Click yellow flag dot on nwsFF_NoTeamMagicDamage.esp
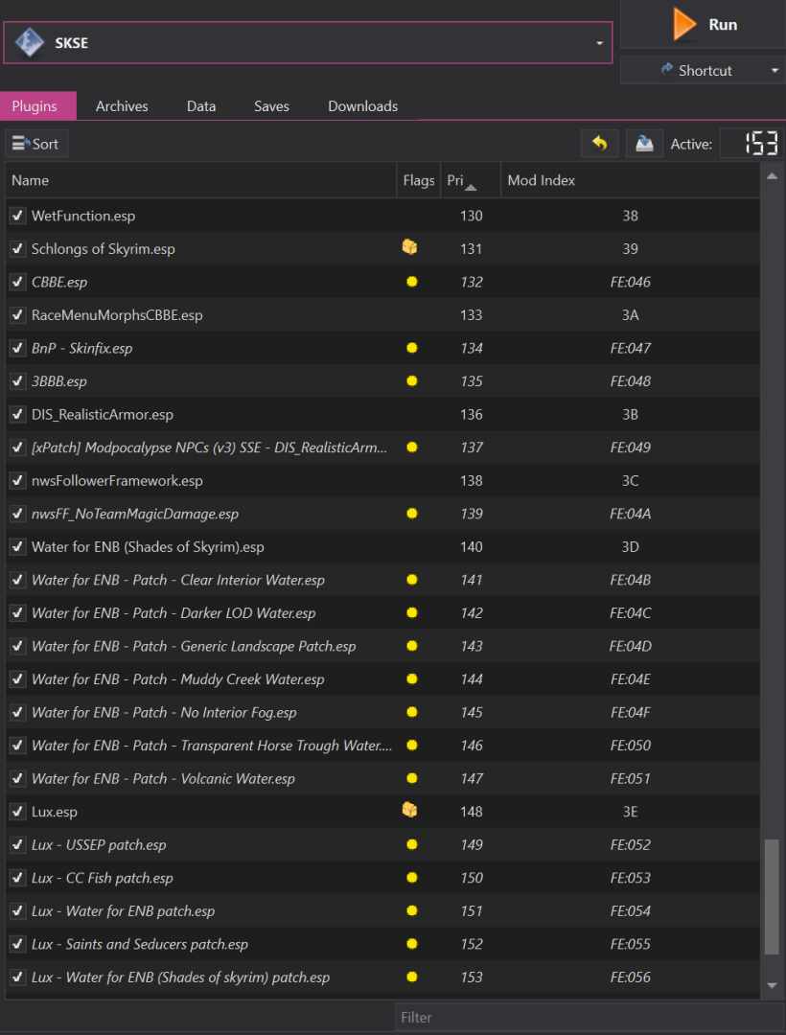Viewport: 786px width, 1035px height. point(412,514)
